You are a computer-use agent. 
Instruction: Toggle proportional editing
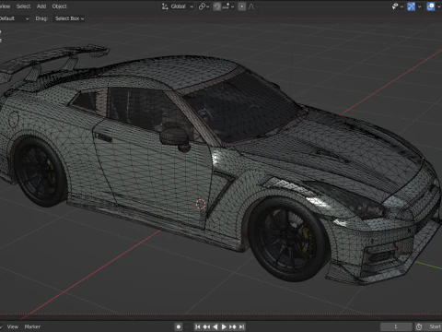tap(242, 6)
